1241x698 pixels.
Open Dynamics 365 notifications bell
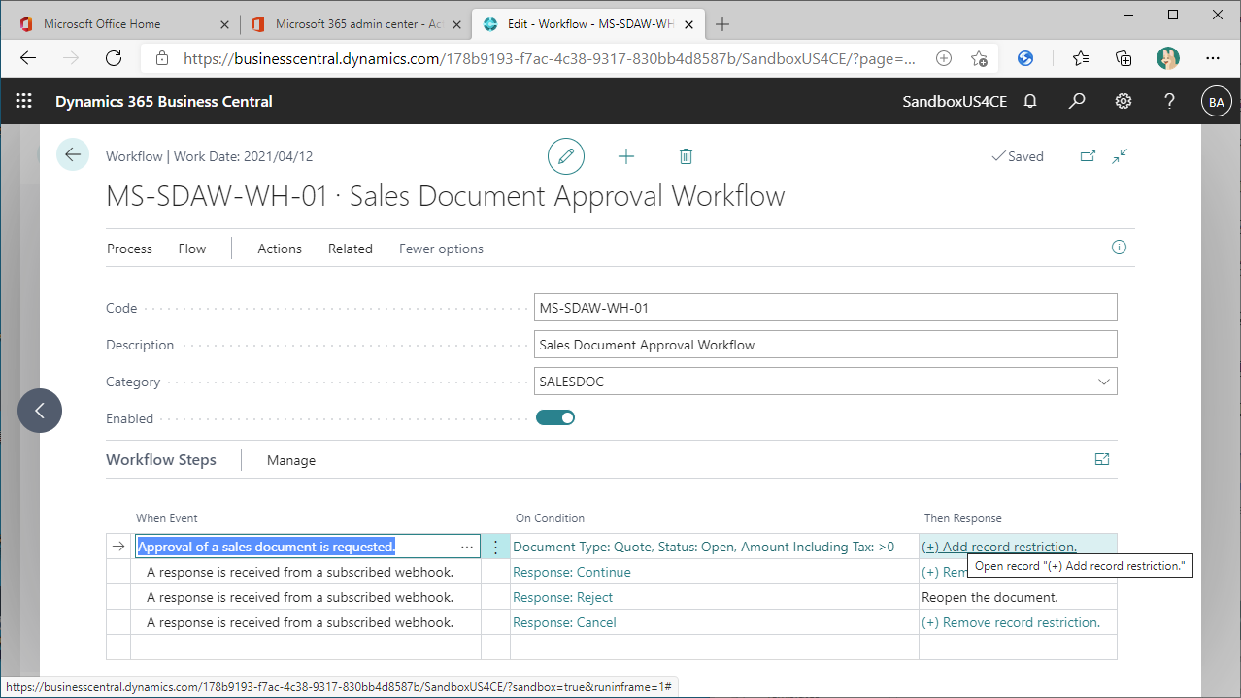click(1029, 101)
